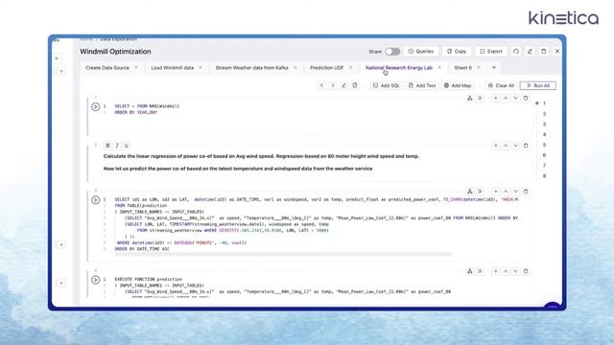614x345 pixels.
Task: Run the SELECT id1 as LON prediction block
Action: click(95, 200)
